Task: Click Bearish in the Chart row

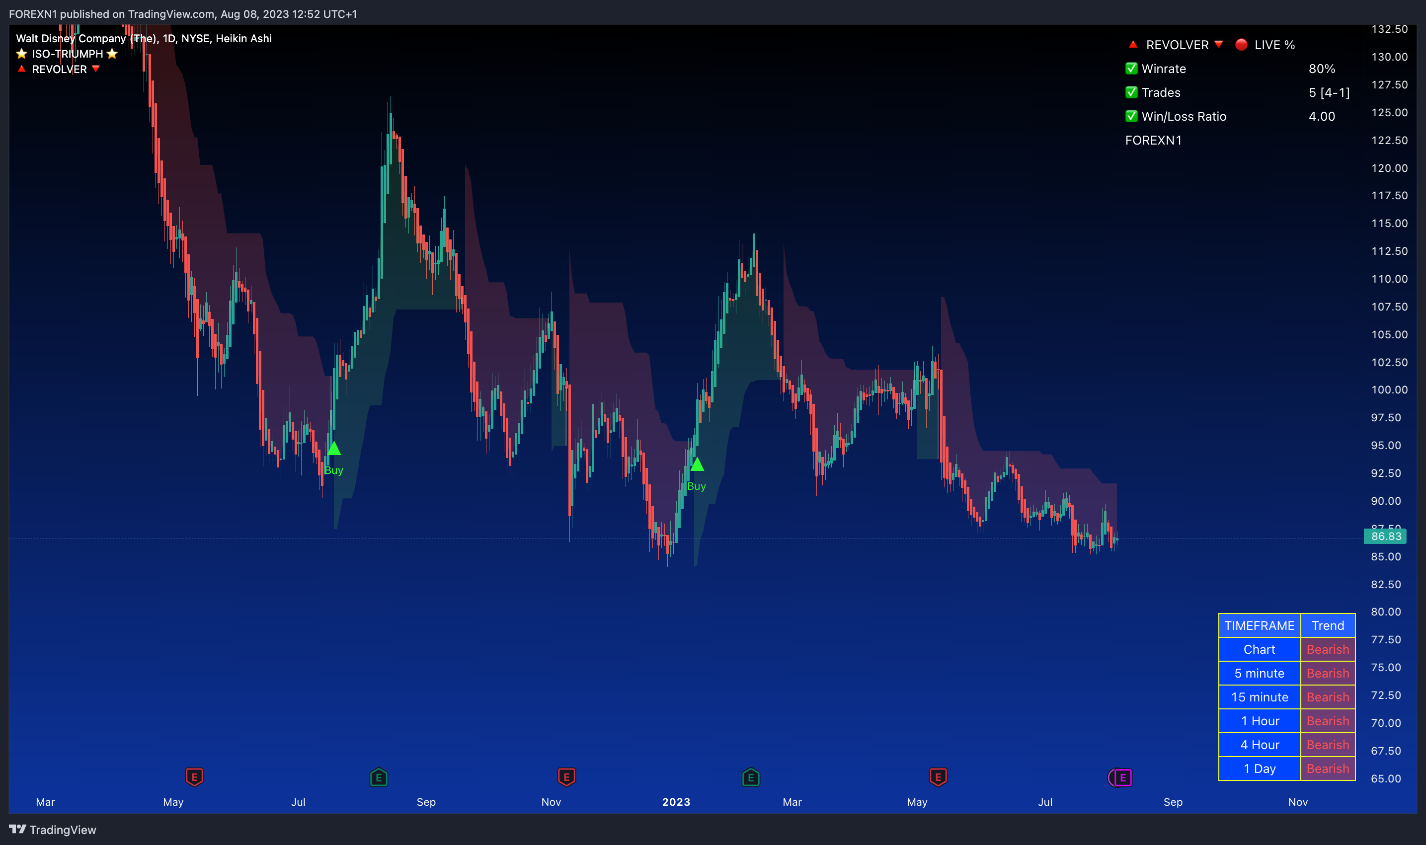Action: (x=1328, y=650)
